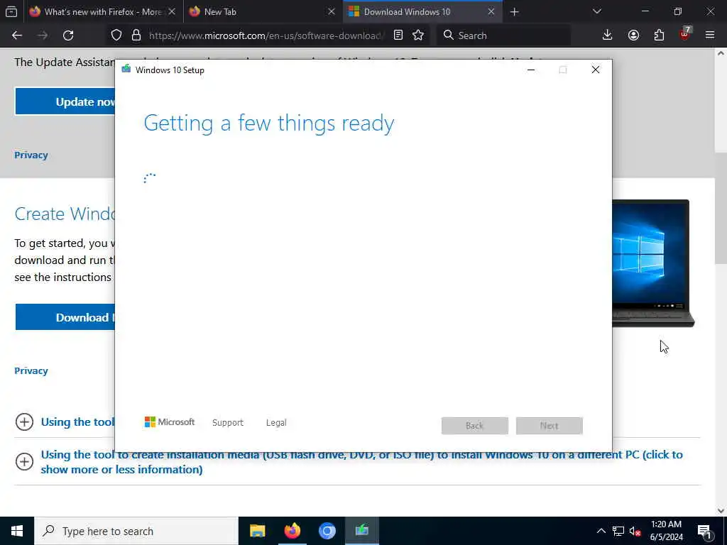The height and width of the screenshot is (545, 727).
Task: Open Legal link in Setup window
Action: pos(276,423)
